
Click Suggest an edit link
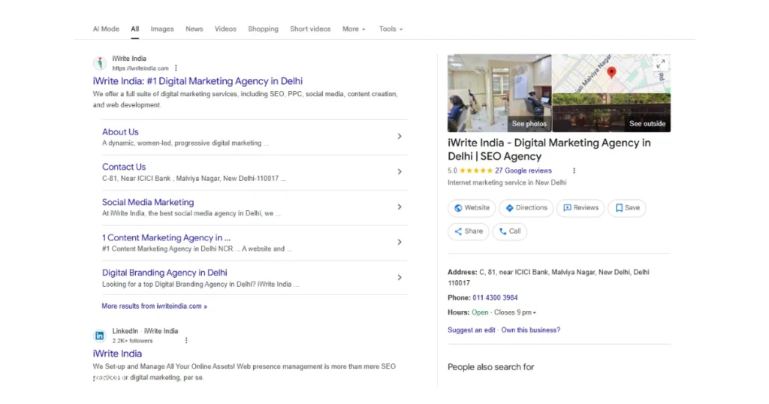[472, 330]
